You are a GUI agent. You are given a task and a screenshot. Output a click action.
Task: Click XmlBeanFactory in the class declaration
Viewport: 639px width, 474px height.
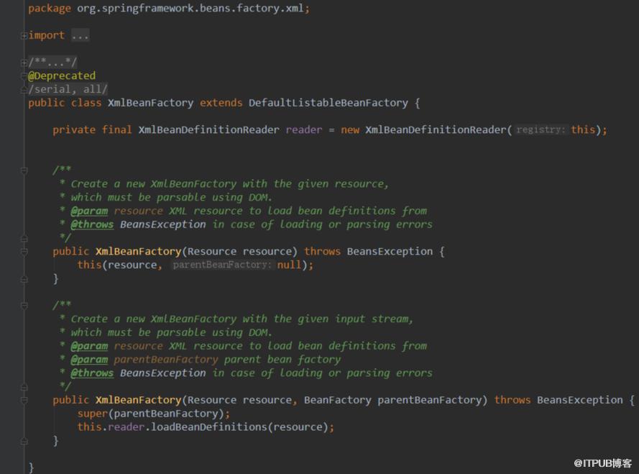tap(150, 103)
